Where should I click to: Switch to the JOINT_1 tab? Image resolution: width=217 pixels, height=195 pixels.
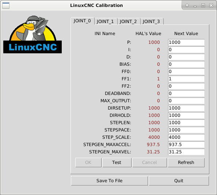pyautogui.click(x=105, y=22)
